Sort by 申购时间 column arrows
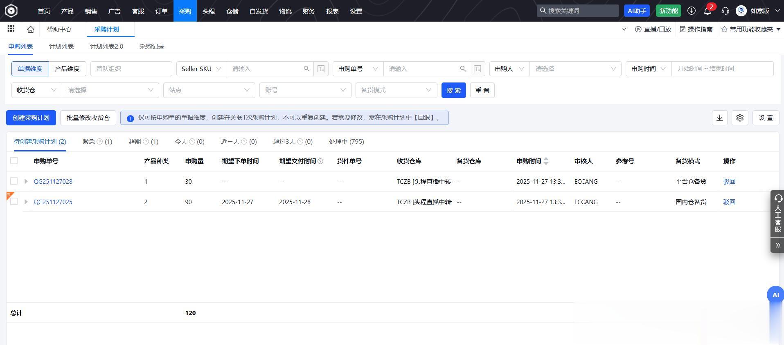Image resolution: width=784 pixels, height=345 pixels. click(546, 161)
